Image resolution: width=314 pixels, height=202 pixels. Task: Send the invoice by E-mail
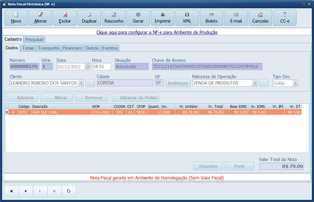coord(236,18)
